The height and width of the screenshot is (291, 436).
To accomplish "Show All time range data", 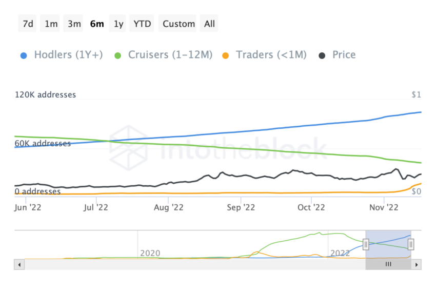I will [209, 24].
